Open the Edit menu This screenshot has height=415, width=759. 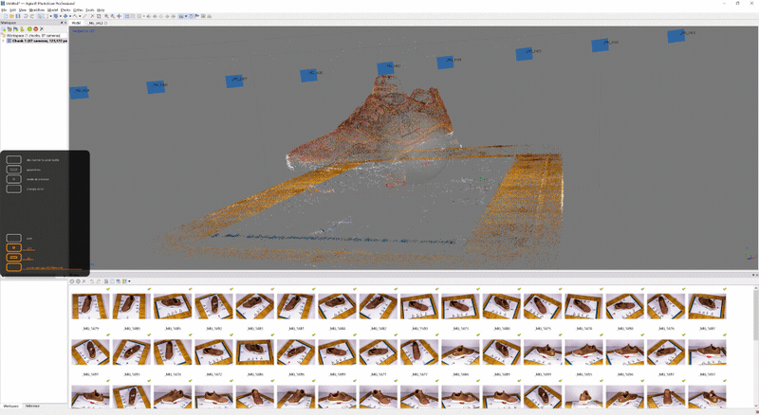13,9
